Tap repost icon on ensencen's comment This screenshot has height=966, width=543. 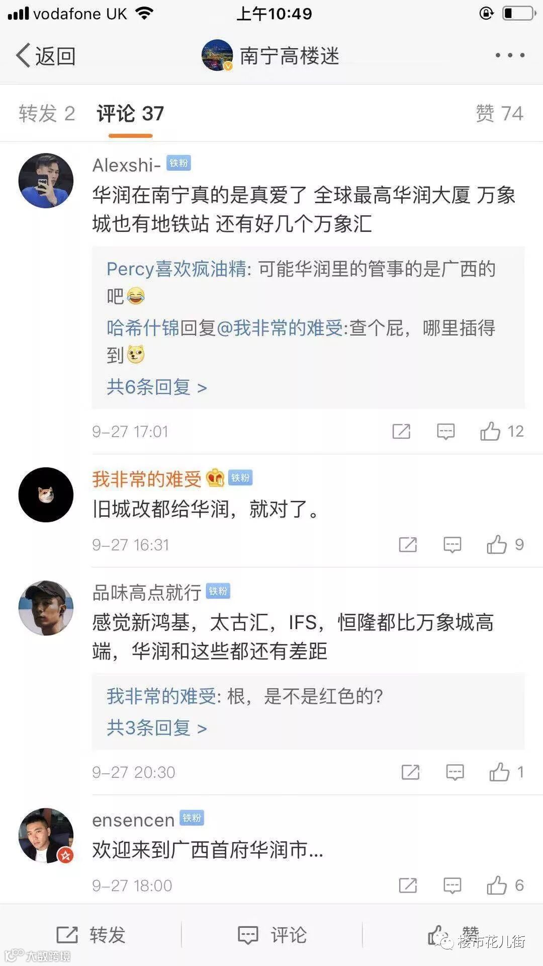point(408,885)
